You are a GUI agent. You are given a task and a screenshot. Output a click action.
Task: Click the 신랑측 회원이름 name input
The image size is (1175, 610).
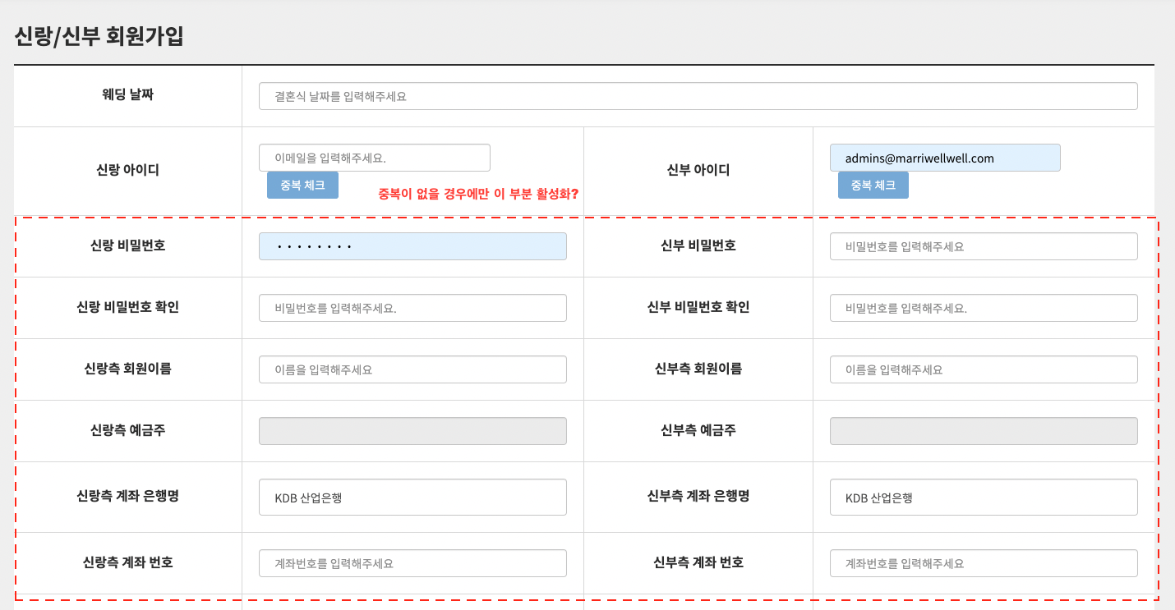click(412, 369)
